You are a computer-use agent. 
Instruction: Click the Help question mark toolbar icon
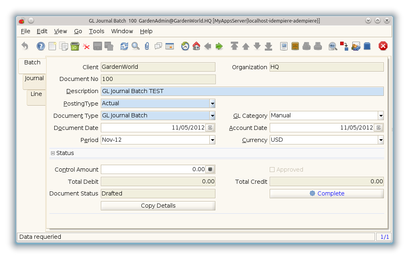(41, 46)
